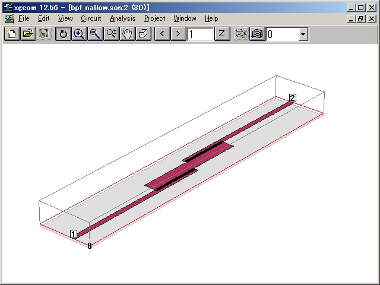Open the File menu

point(24,18)
